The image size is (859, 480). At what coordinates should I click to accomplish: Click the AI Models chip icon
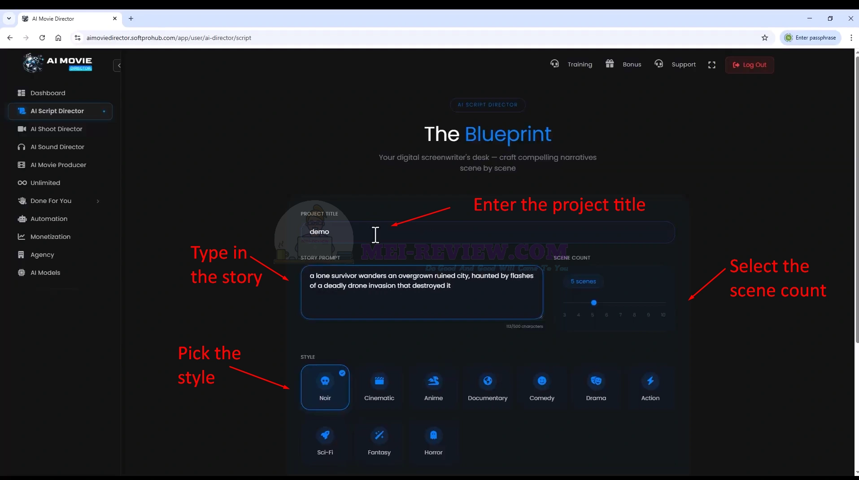(x=21, y=273)
